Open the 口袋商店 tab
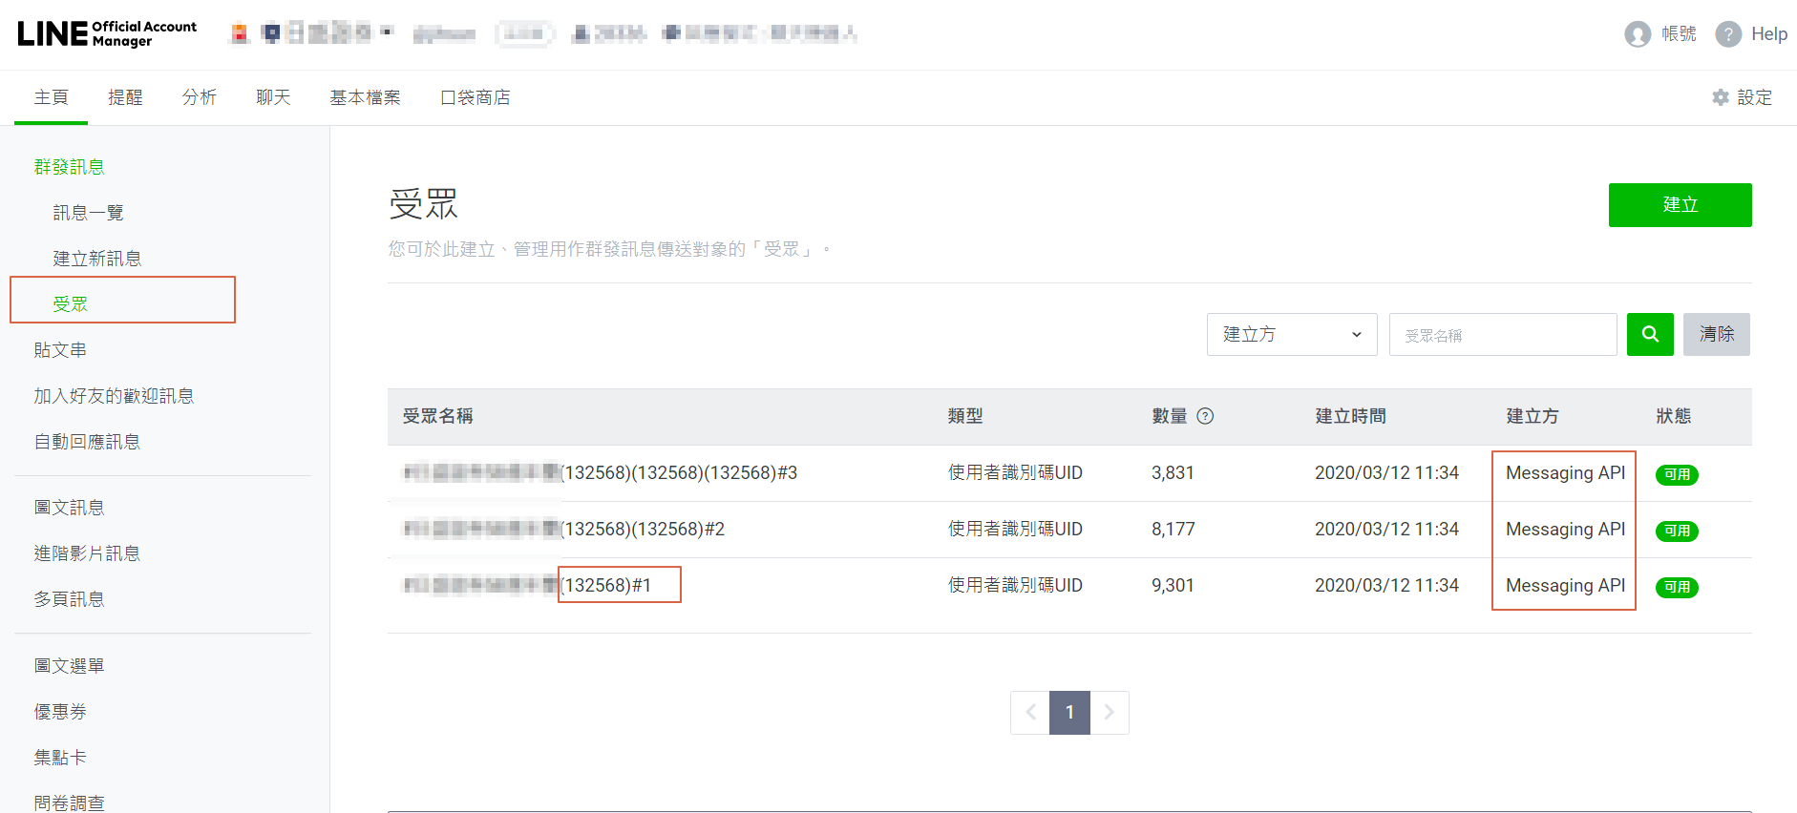The image size is (1797, 813). 475,97
